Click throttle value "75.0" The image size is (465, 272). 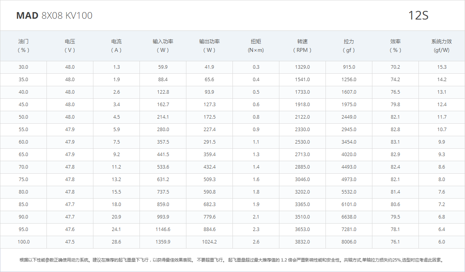pos(23,179)
